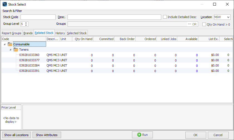Click Available value for 039281033391

(x=197, y=71)
